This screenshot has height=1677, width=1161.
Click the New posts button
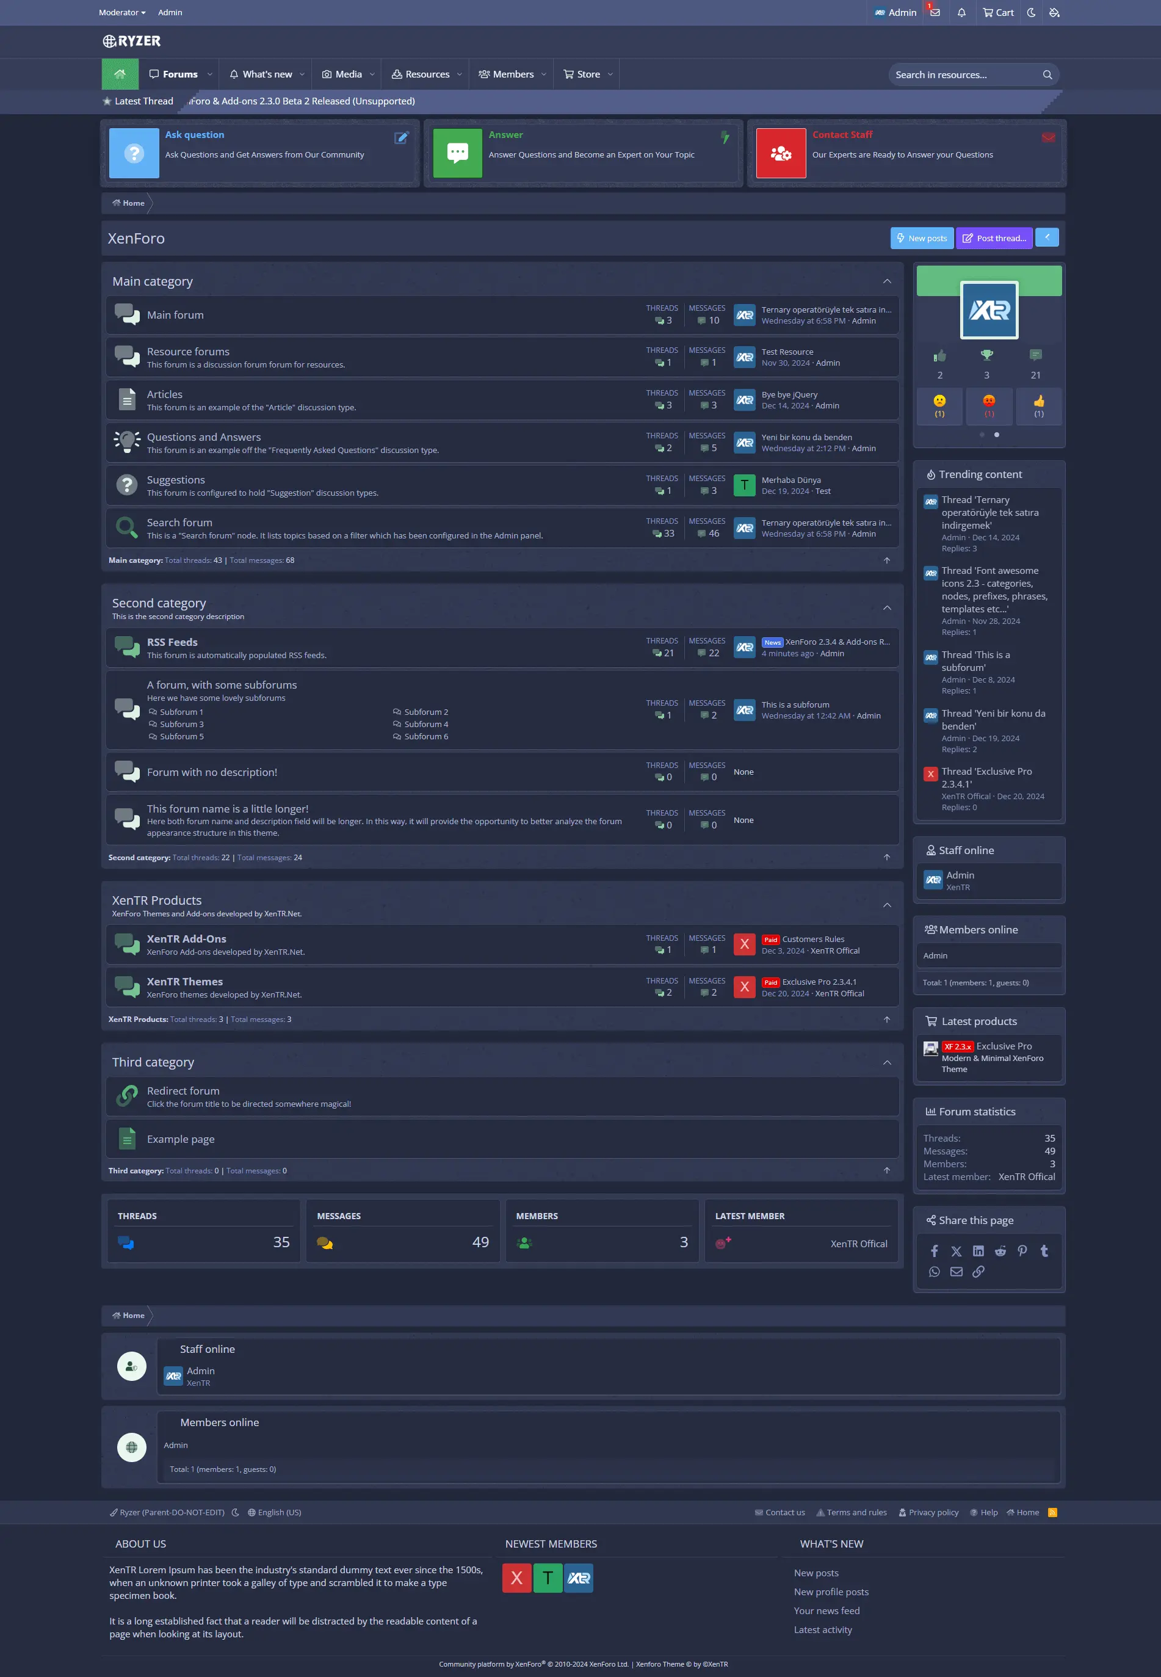[x=922, y=238]
